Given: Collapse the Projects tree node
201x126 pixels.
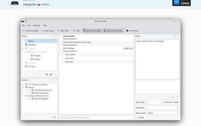Looking at the screenshot, I should click(x=23, y=49).
